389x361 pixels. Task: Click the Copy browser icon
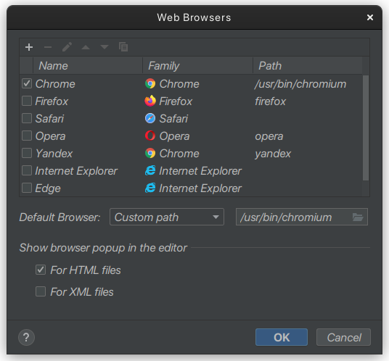[123, 47]
